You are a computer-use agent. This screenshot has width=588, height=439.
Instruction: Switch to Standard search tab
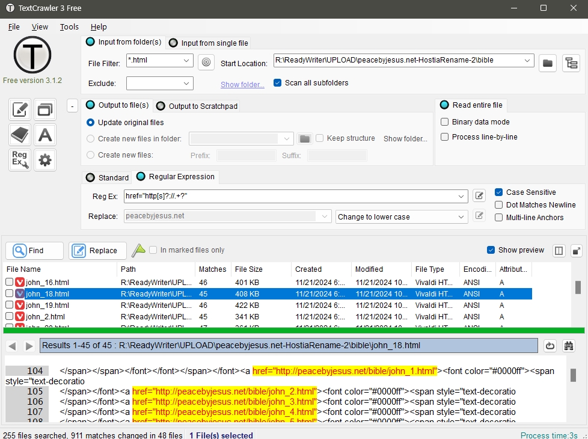tap(107, 177)
